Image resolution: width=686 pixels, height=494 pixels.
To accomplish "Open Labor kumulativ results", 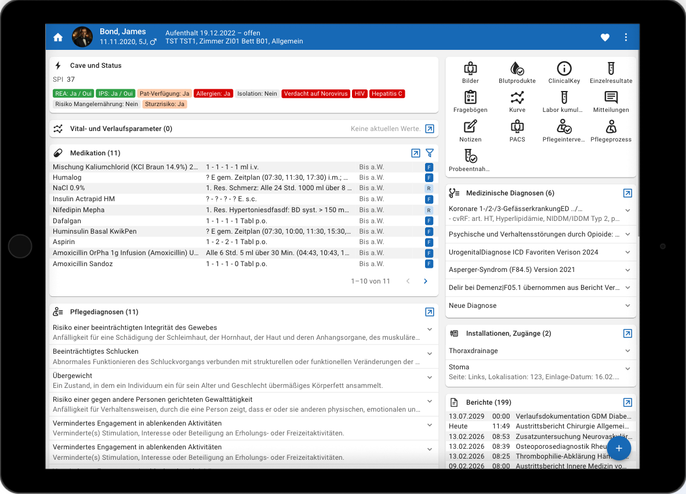I will [564, 102].
